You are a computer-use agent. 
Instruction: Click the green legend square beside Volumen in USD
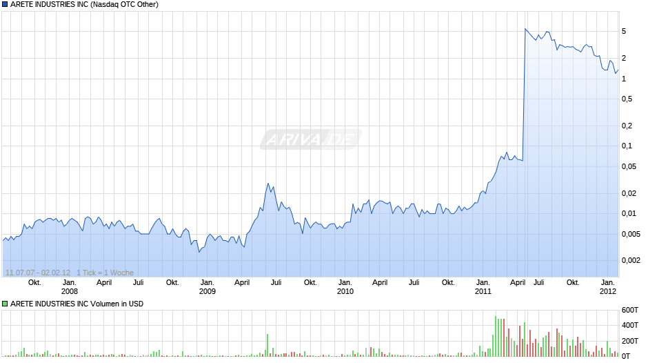[x=5, y=304]
